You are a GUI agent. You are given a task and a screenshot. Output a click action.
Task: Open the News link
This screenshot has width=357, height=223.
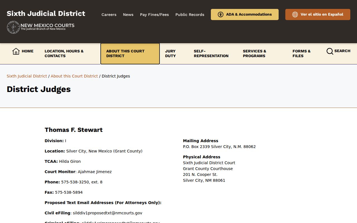point(128,14)
